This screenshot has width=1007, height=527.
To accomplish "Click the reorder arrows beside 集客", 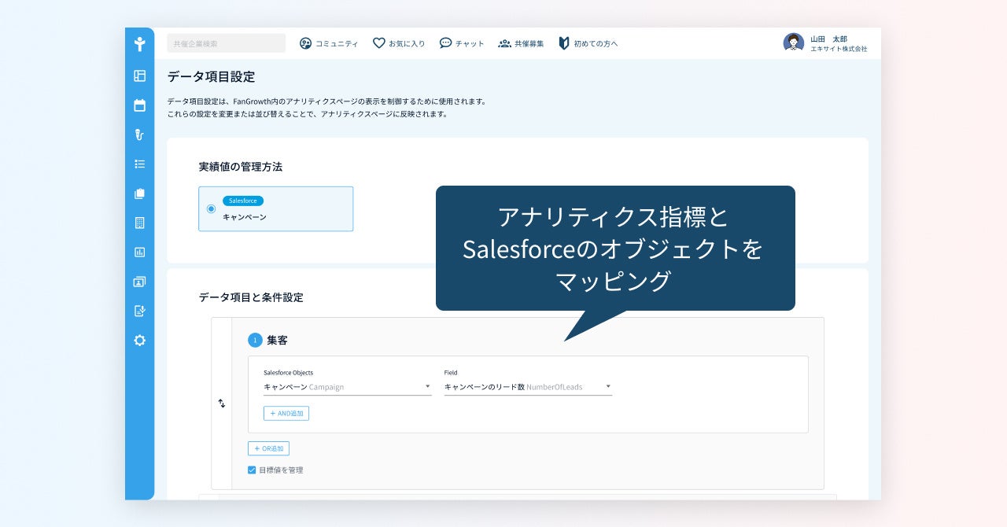I will tap(221, 403).
